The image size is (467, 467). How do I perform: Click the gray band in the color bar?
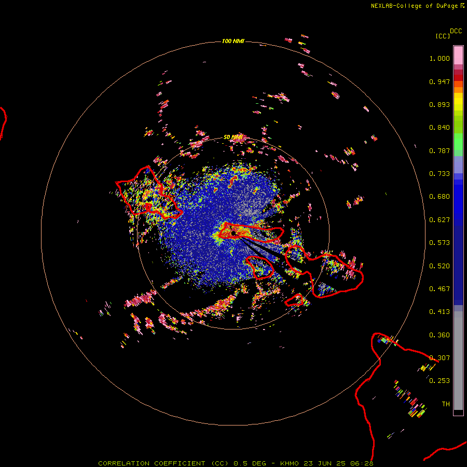pos(458,361)
